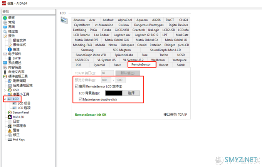Viewport: 262px width, 167px height.
Task: Click the keyboard icon beside Hot Keys
Action: coord(10,139)
